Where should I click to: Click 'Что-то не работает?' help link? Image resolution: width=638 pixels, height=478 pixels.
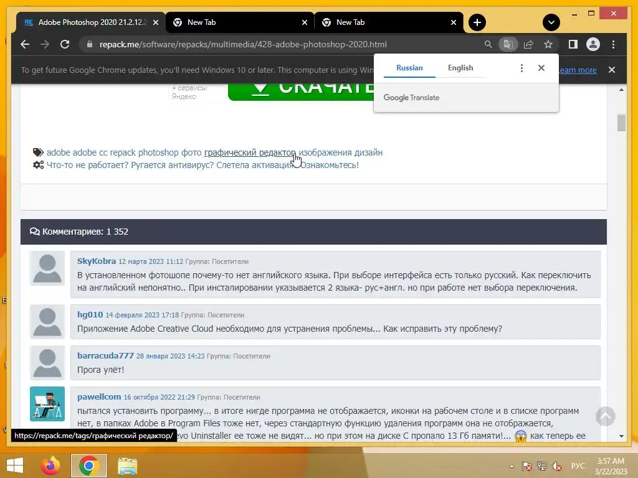pos(202,165)
